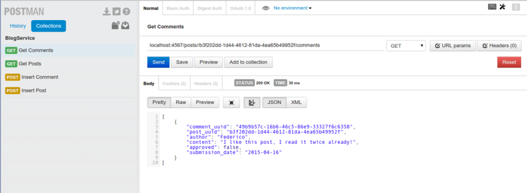This screenshot has height=193, width=527.
Task: Choose XML response format
Action: (296, 102)
